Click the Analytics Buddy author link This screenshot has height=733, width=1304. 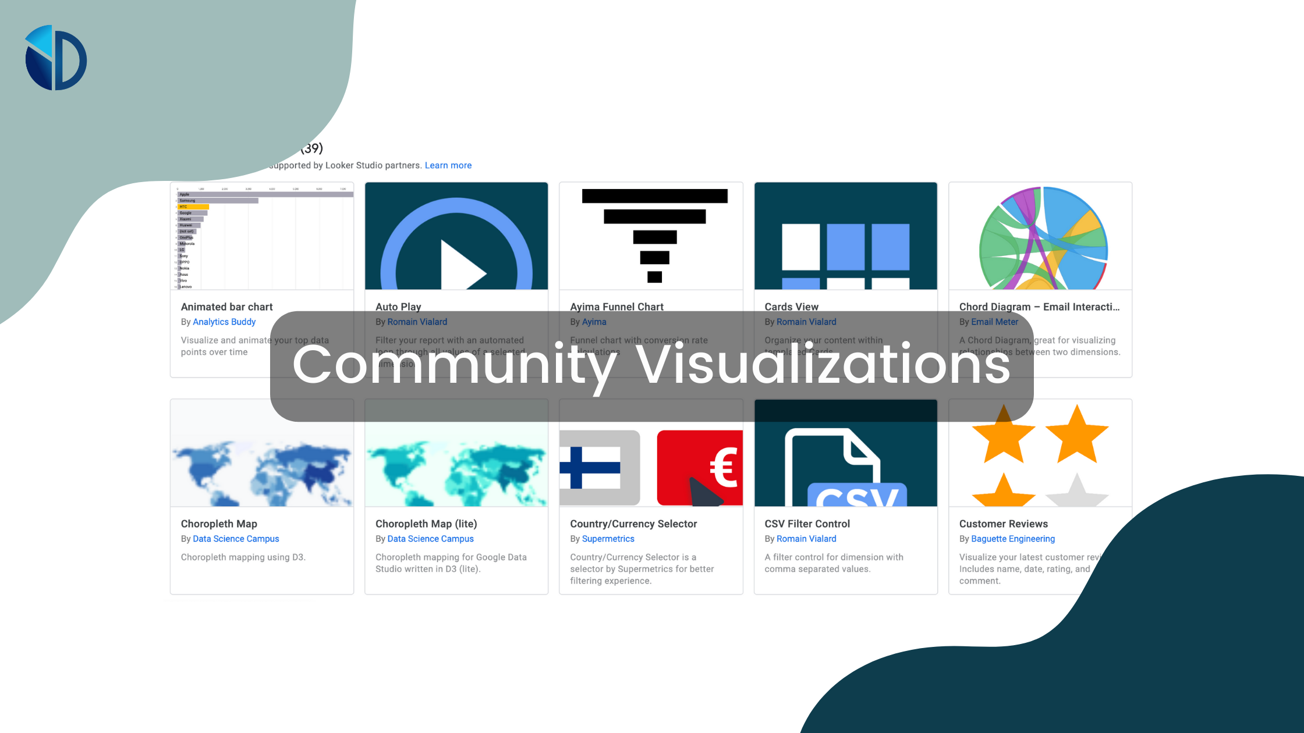[224, 321]
